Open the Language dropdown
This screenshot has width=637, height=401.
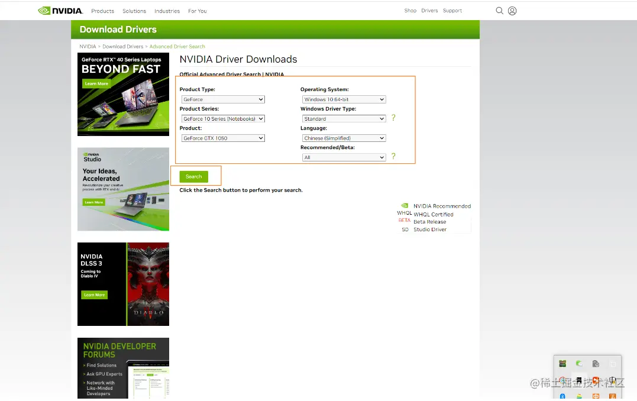click(344, 138)
